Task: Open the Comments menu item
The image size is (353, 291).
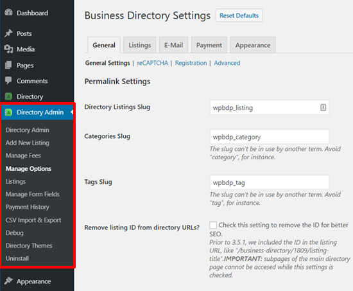Action: pyautogui.click(x=32, y=81)
